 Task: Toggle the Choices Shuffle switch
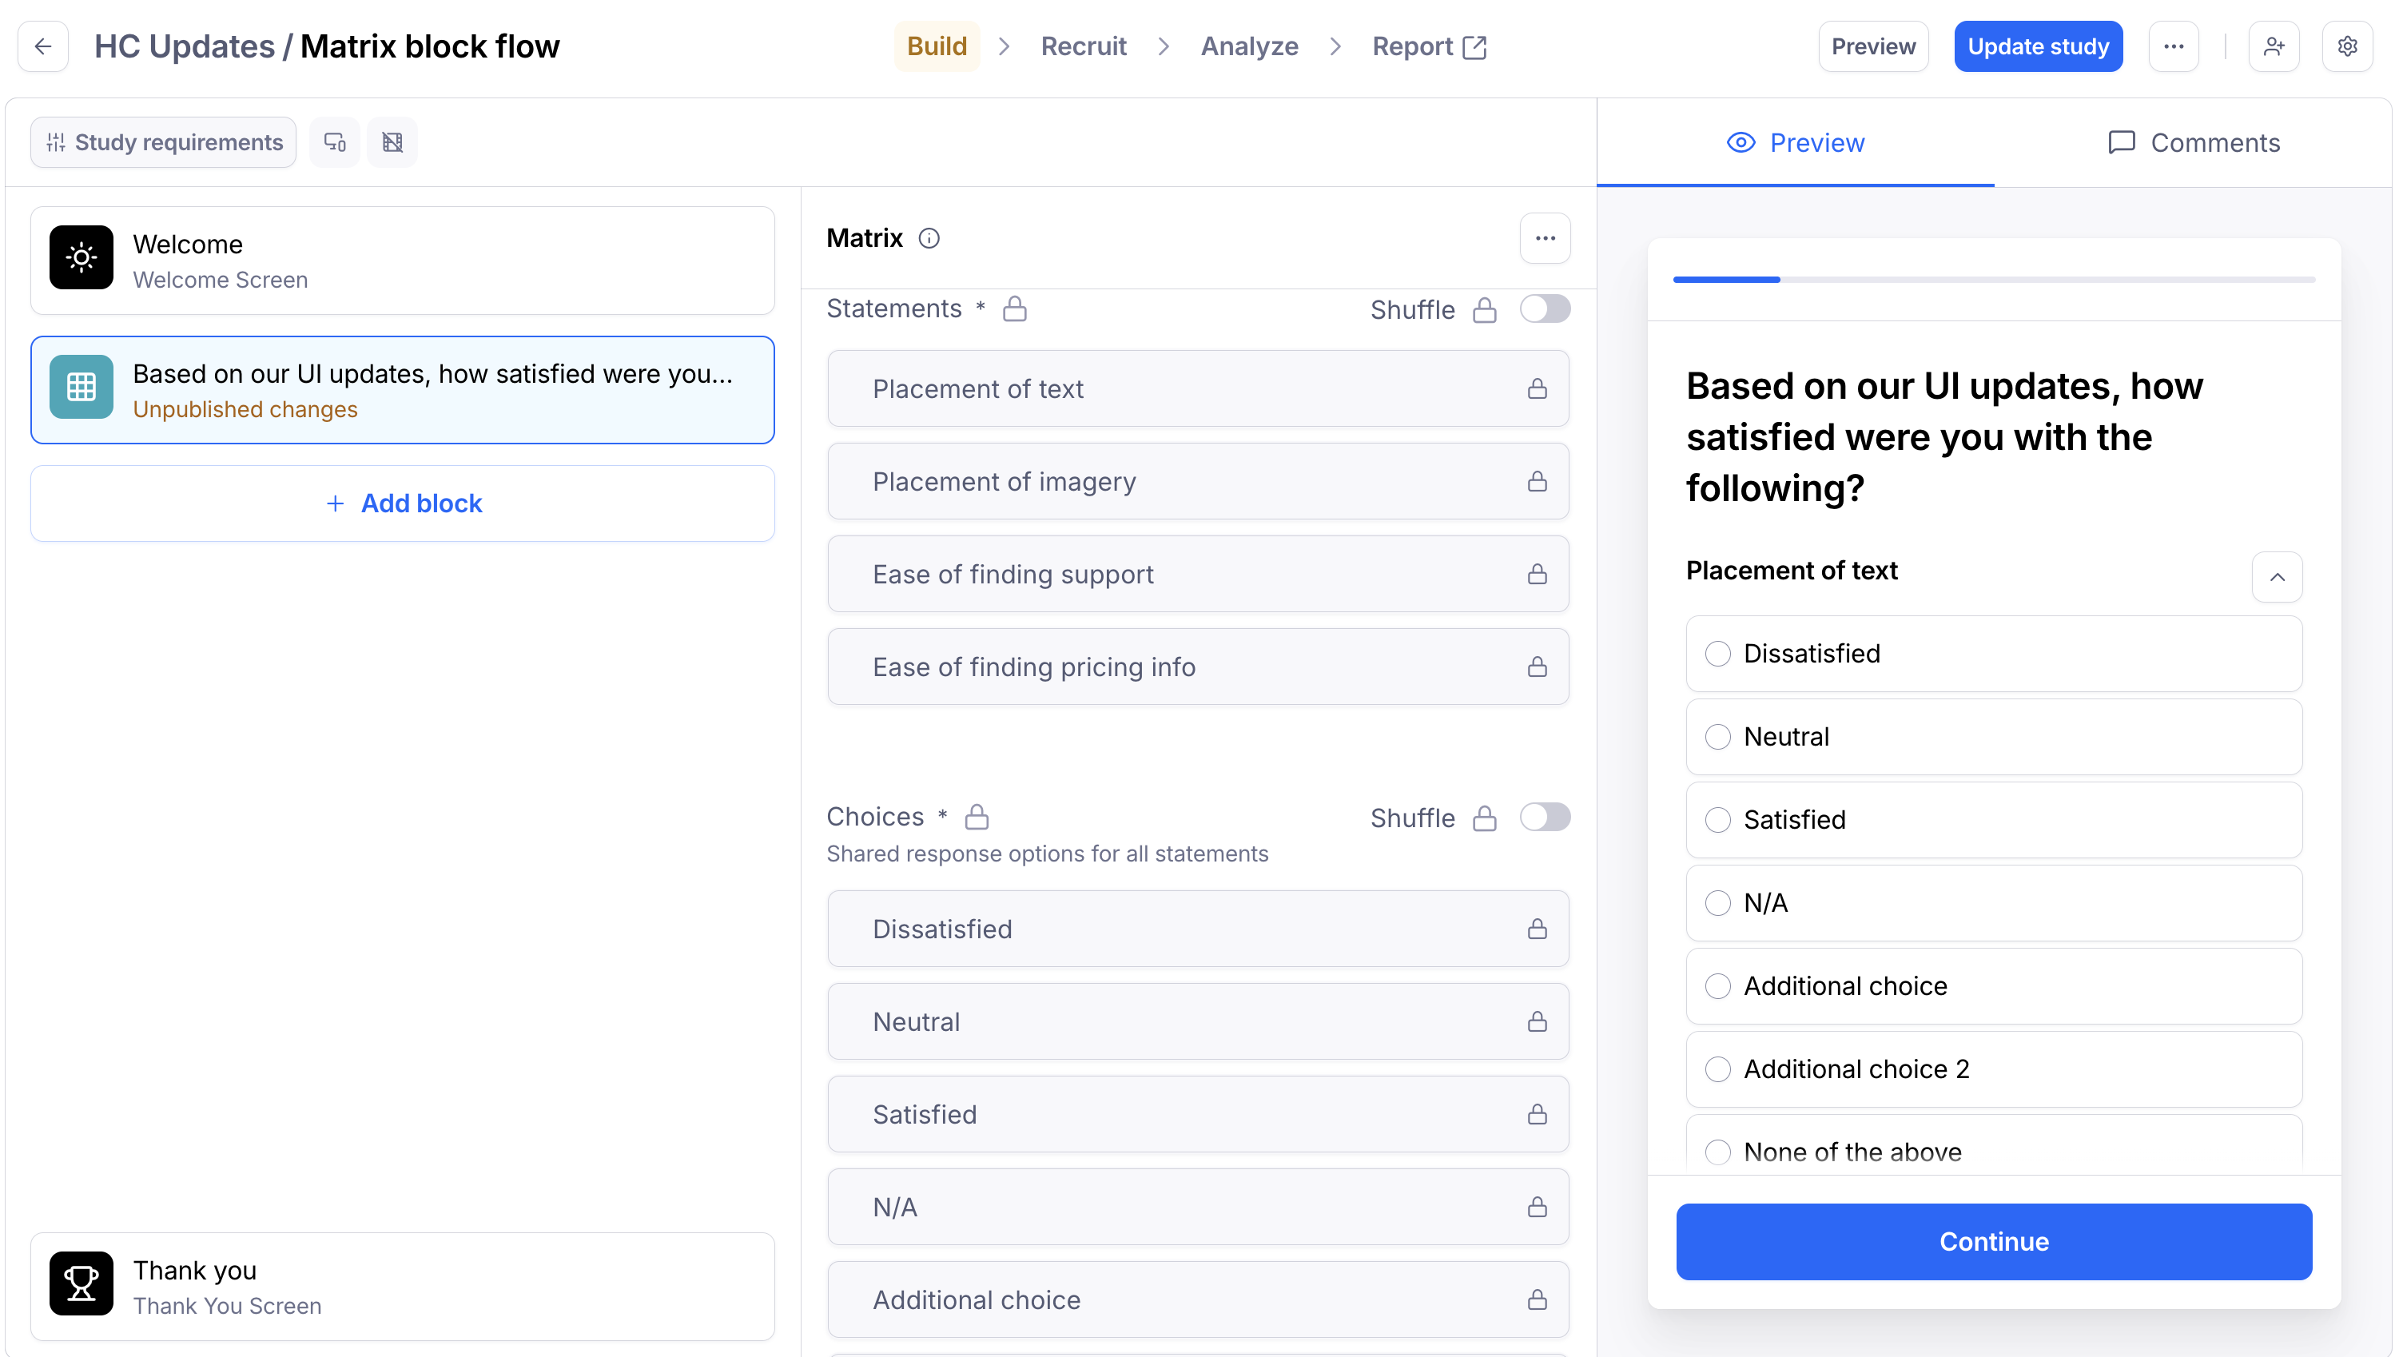pos(1544,817)
